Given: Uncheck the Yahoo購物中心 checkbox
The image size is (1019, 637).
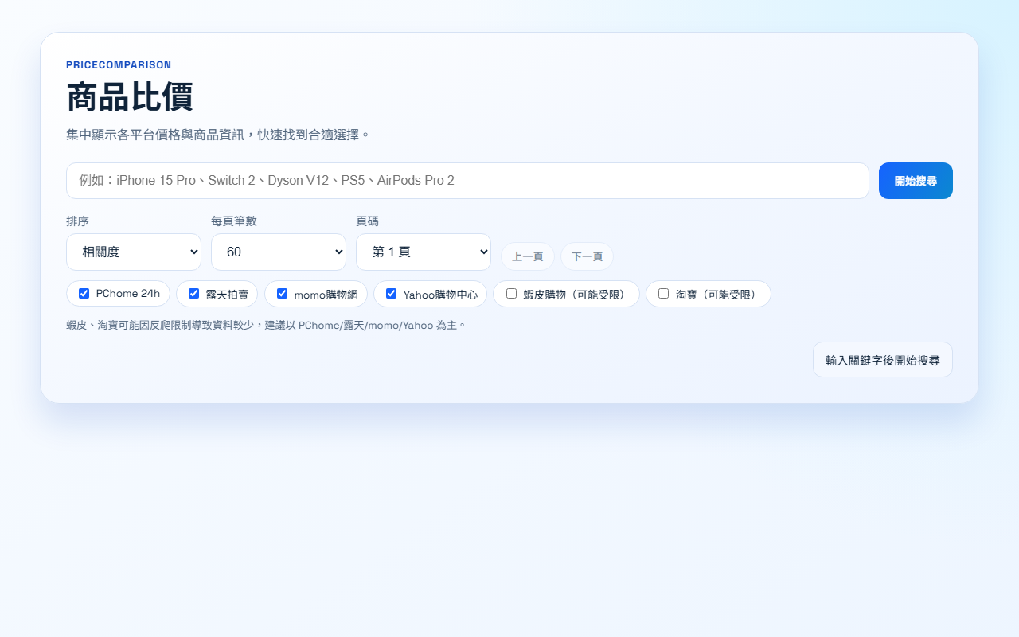Looking at the screenshot, I should [x=391, y=293].
